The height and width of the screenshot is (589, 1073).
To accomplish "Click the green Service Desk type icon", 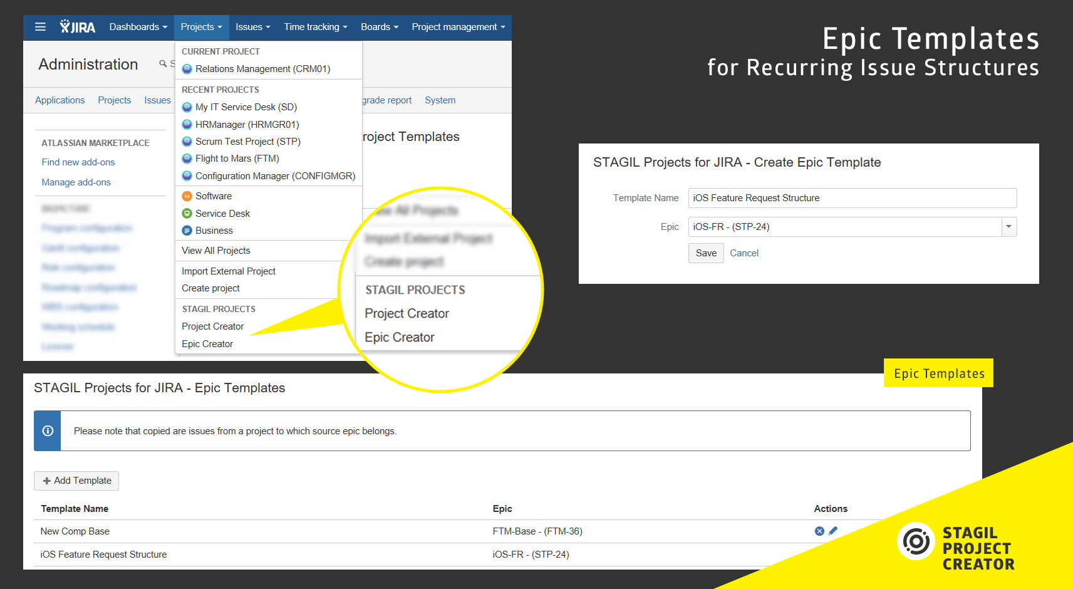I will click(x=187, y=214).
